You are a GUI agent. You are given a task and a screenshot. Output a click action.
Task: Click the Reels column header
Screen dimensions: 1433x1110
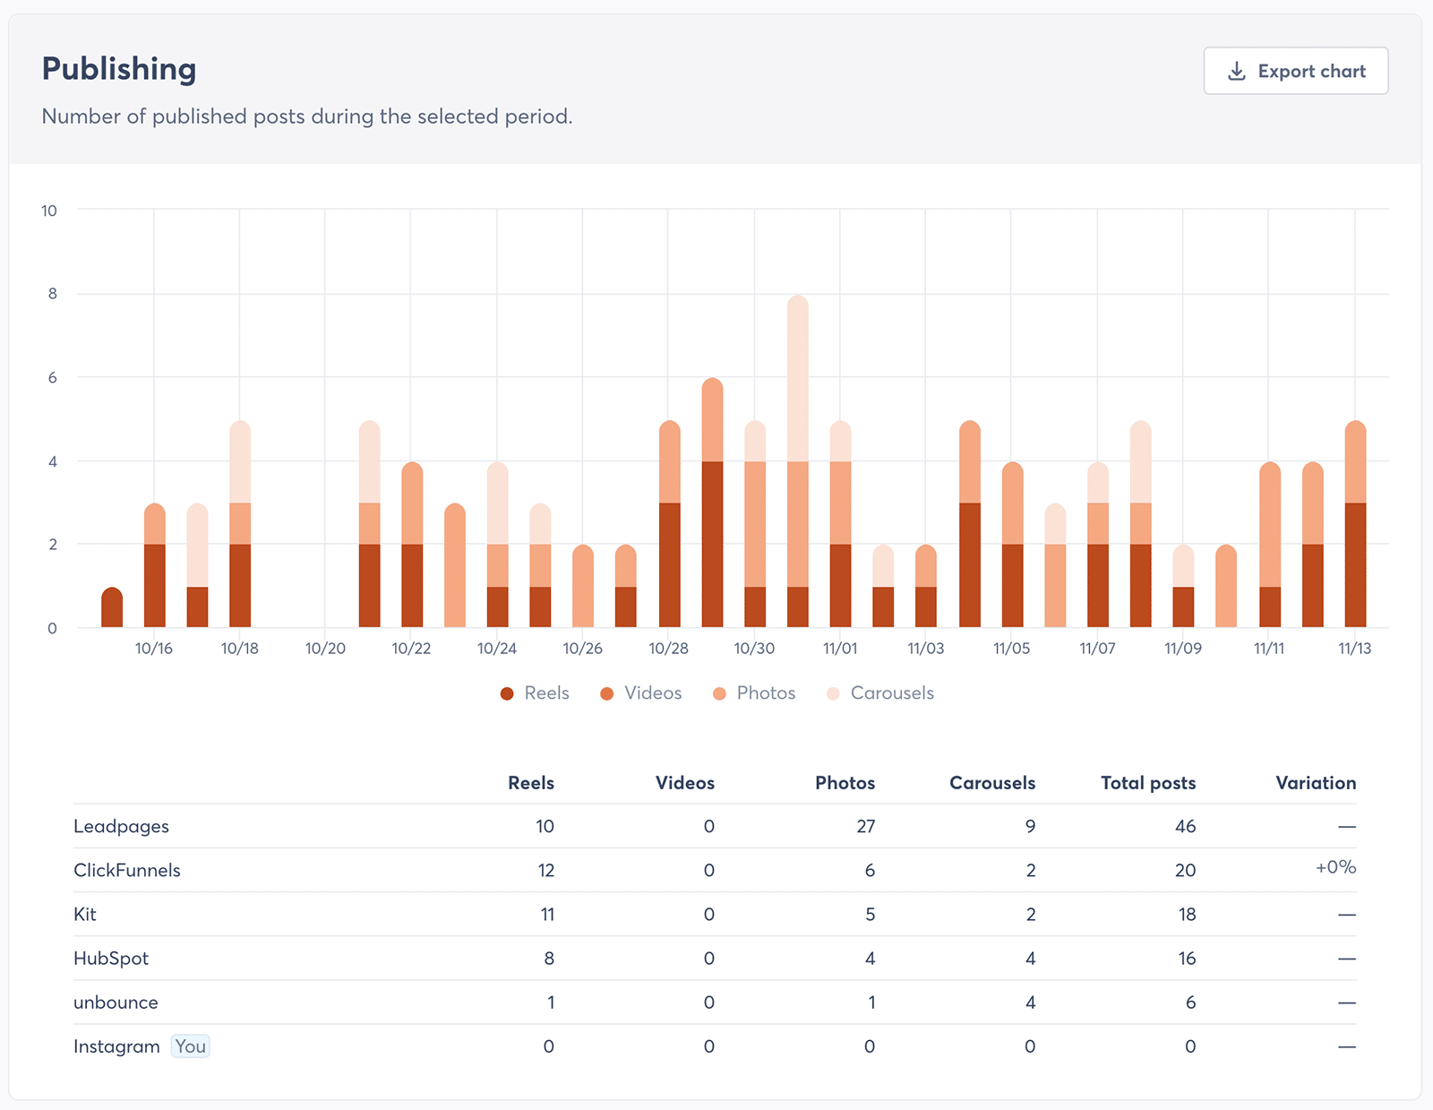click(x=531, y=783)
